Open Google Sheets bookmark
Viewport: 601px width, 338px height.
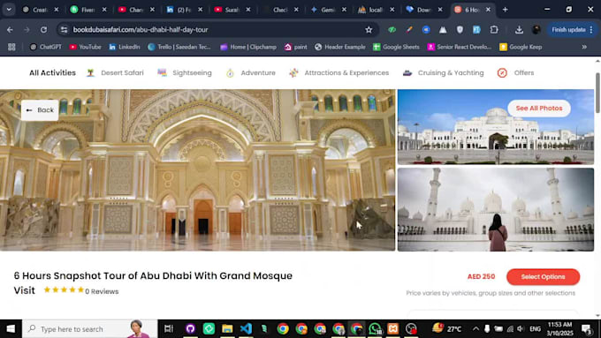point(396,47)
